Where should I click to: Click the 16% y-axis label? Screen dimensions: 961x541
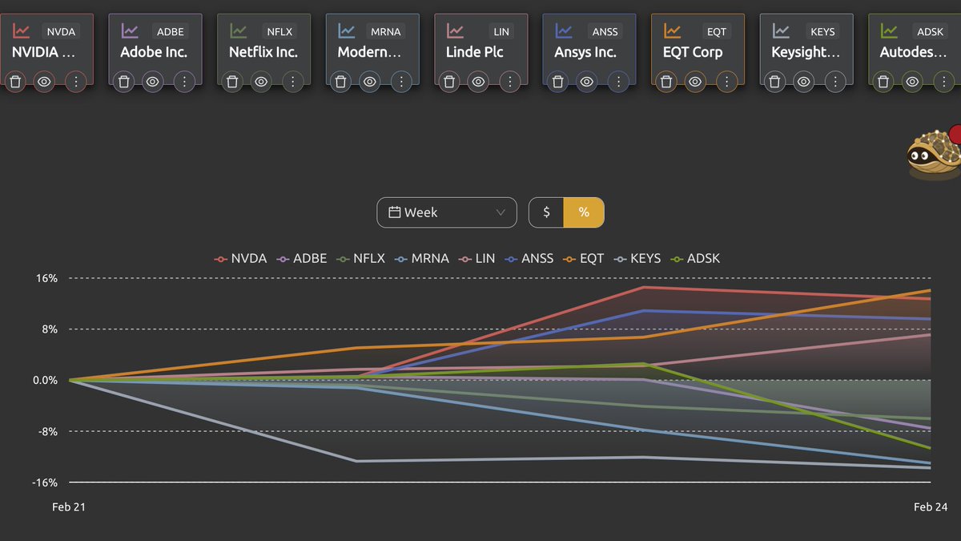point(46,278)
